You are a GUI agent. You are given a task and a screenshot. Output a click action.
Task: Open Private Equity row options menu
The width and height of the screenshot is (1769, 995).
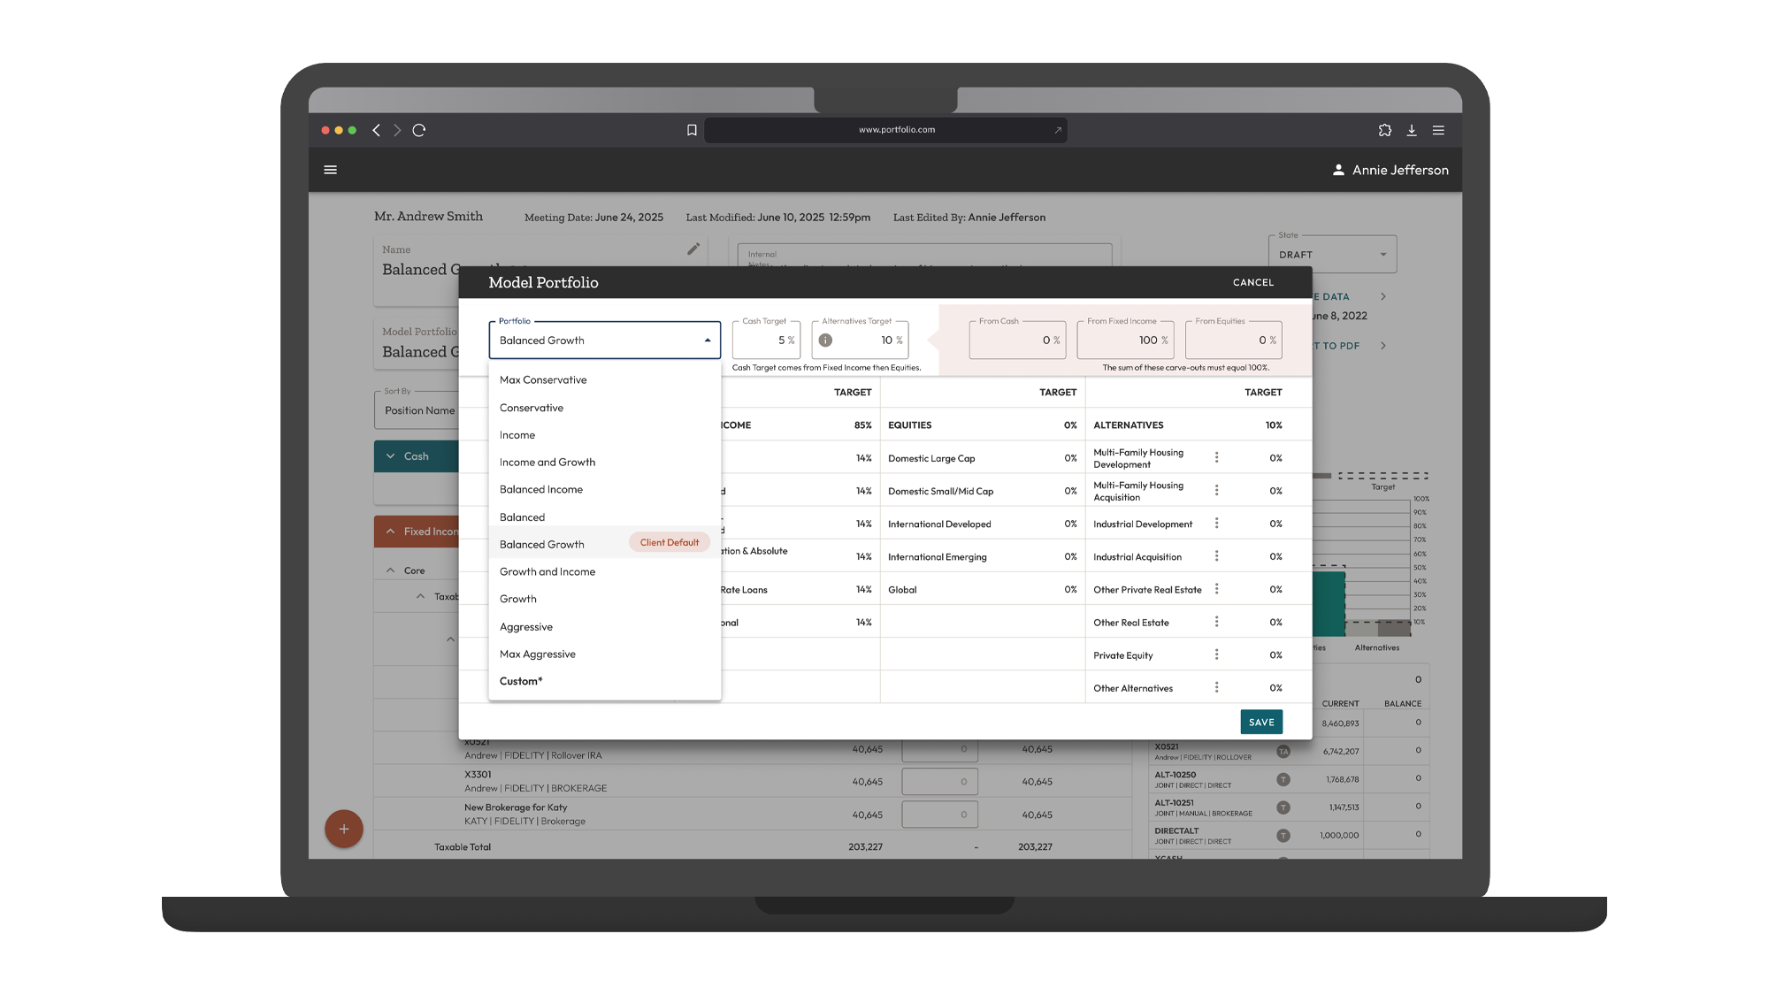click(1216, 654)
